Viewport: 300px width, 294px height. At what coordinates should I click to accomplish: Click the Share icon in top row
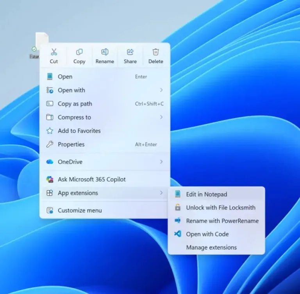pyautogui.click(x=130, y=52)
